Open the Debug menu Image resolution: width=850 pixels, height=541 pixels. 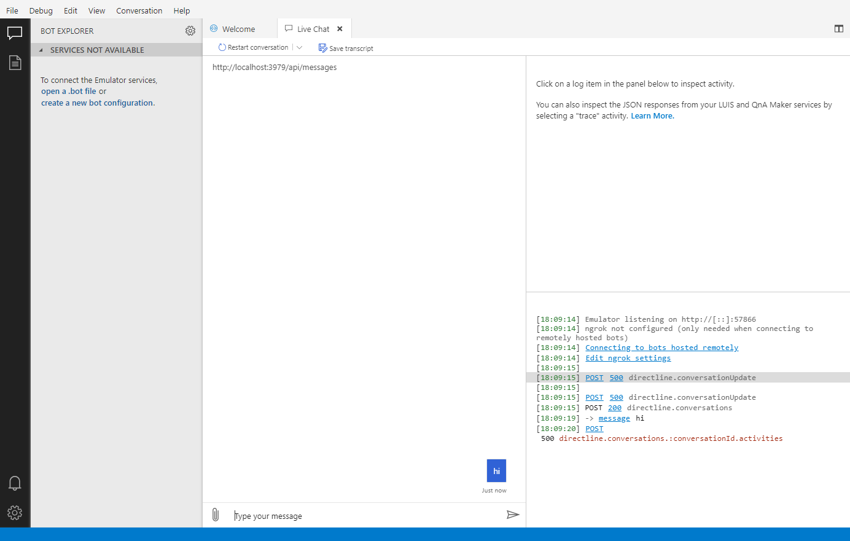click(41, 10)
